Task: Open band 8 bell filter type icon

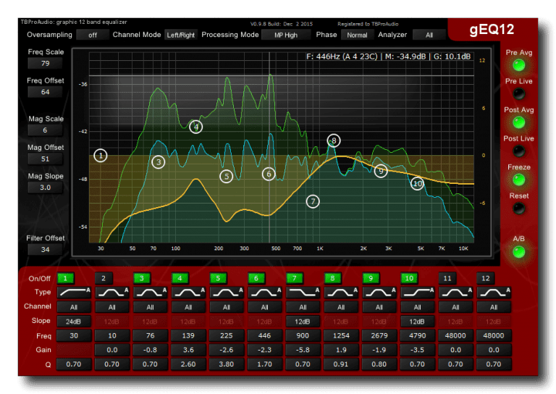Action: 341,293
